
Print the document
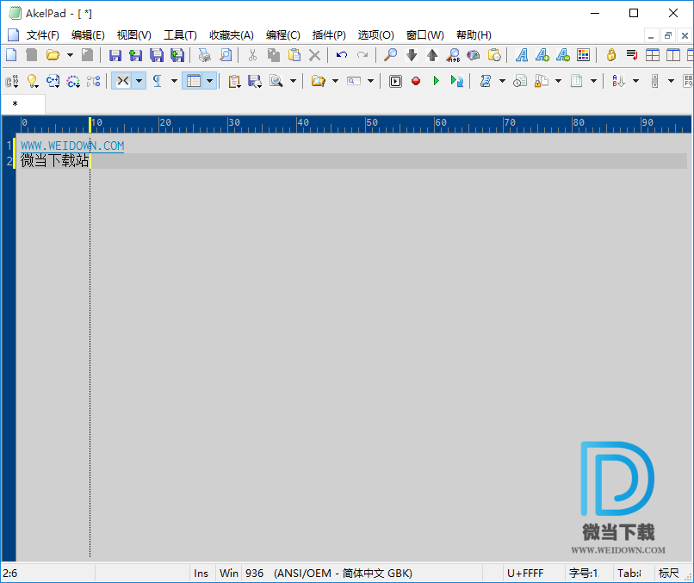[x=204, y=55]
